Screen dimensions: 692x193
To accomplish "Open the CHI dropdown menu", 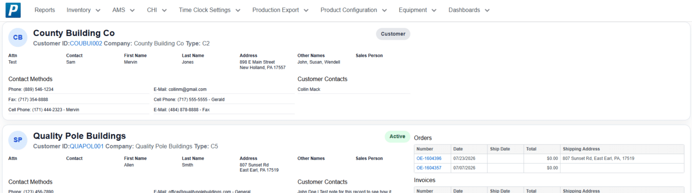I will click(x=157, y=10).
